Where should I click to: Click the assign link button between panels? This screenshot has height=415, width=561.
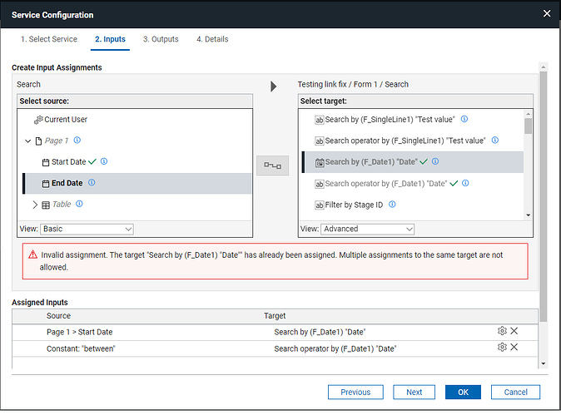tap(274, 165)
